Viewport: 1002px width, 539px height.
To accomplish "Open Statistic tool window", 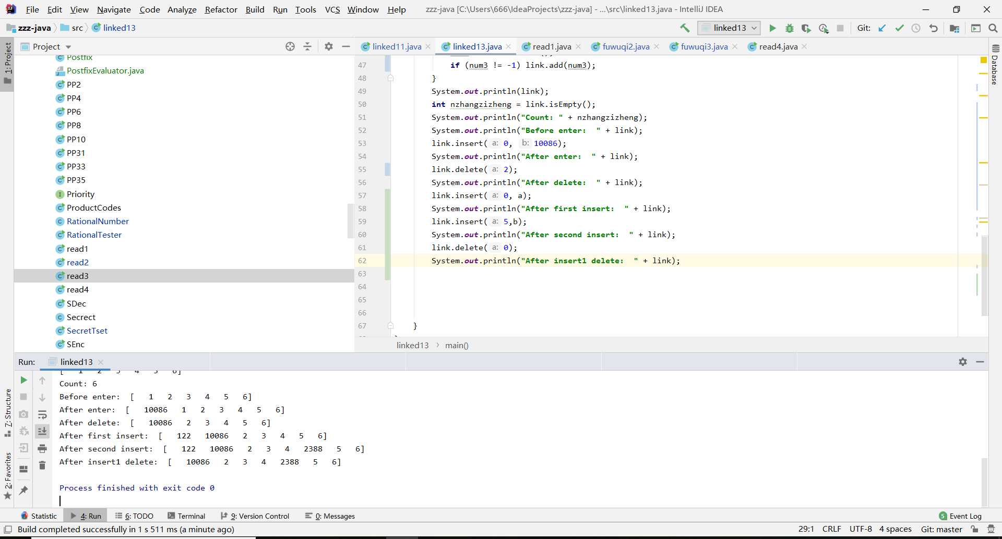I will pos(39,516).
